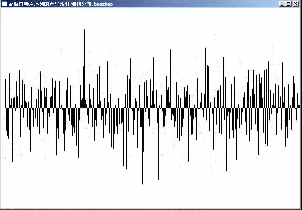Image resolution: width=302 pixels, height=210 pixels.
Task: Click the horizontal zero baseline at plot center
Action: 151,108
